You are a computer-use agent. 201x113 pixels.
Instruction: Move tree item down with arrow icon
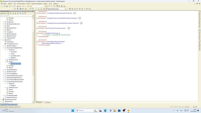click(x=20, y=13)
